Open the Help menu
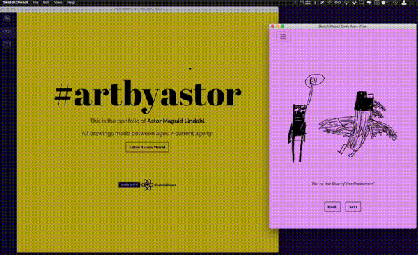The height and width of the screenshot is (255, 418). (70, 2)
